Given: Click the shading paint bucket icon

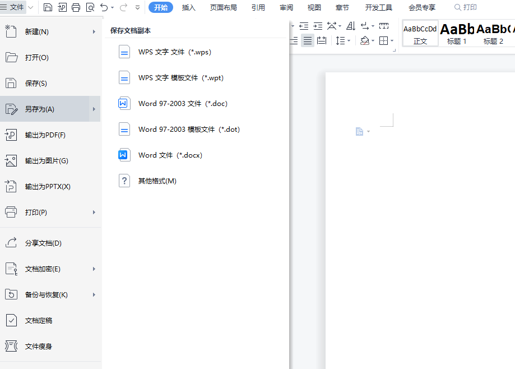Looking at the screenshot, I should tap(365, 41).
